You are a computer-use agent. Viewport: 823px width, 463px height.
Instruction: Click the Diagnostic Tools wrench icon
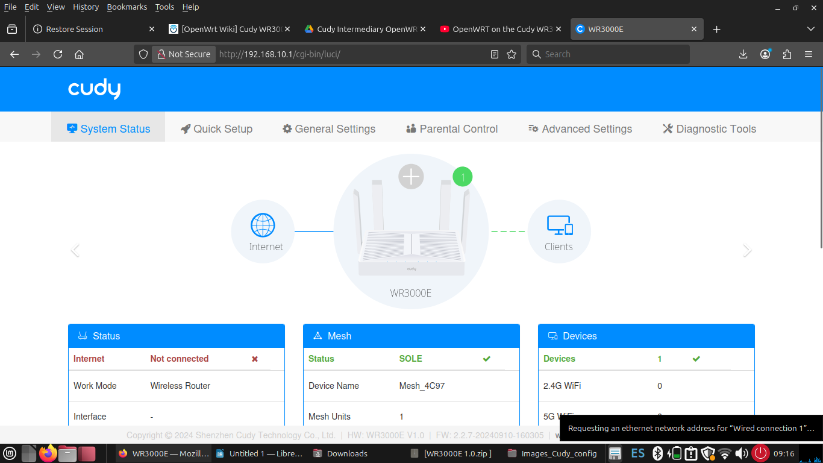click(667, 128)
